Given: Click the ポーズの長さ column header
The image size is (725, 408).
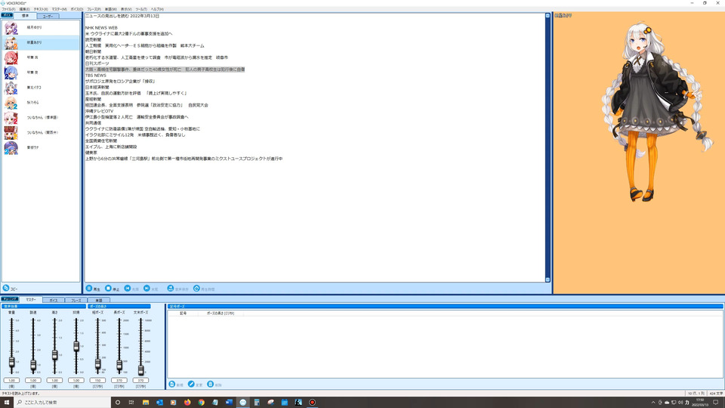Looking at the screenshot, I should pyautogui.click(x=220, y=313).
